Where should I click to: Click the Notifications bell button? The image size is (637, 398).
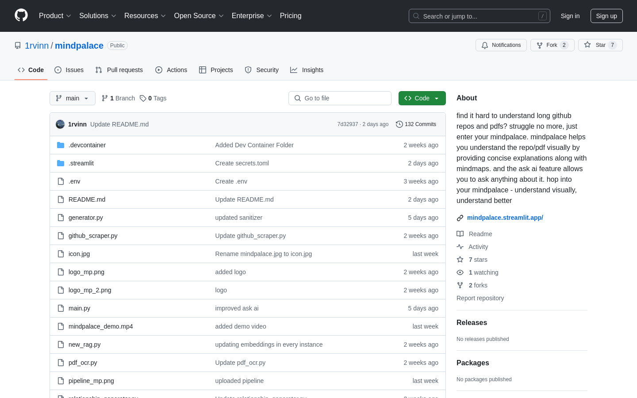click(501, 45)
